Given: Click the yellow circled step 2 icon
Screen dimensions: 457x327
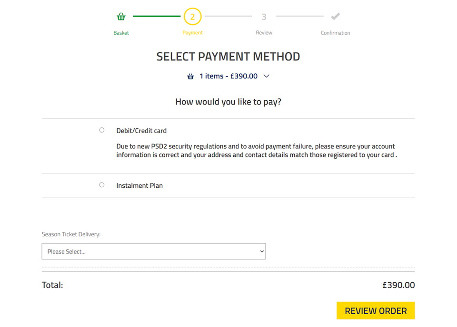Looking at the screenshot, I should pyautogui.click(x=192, y=17).
